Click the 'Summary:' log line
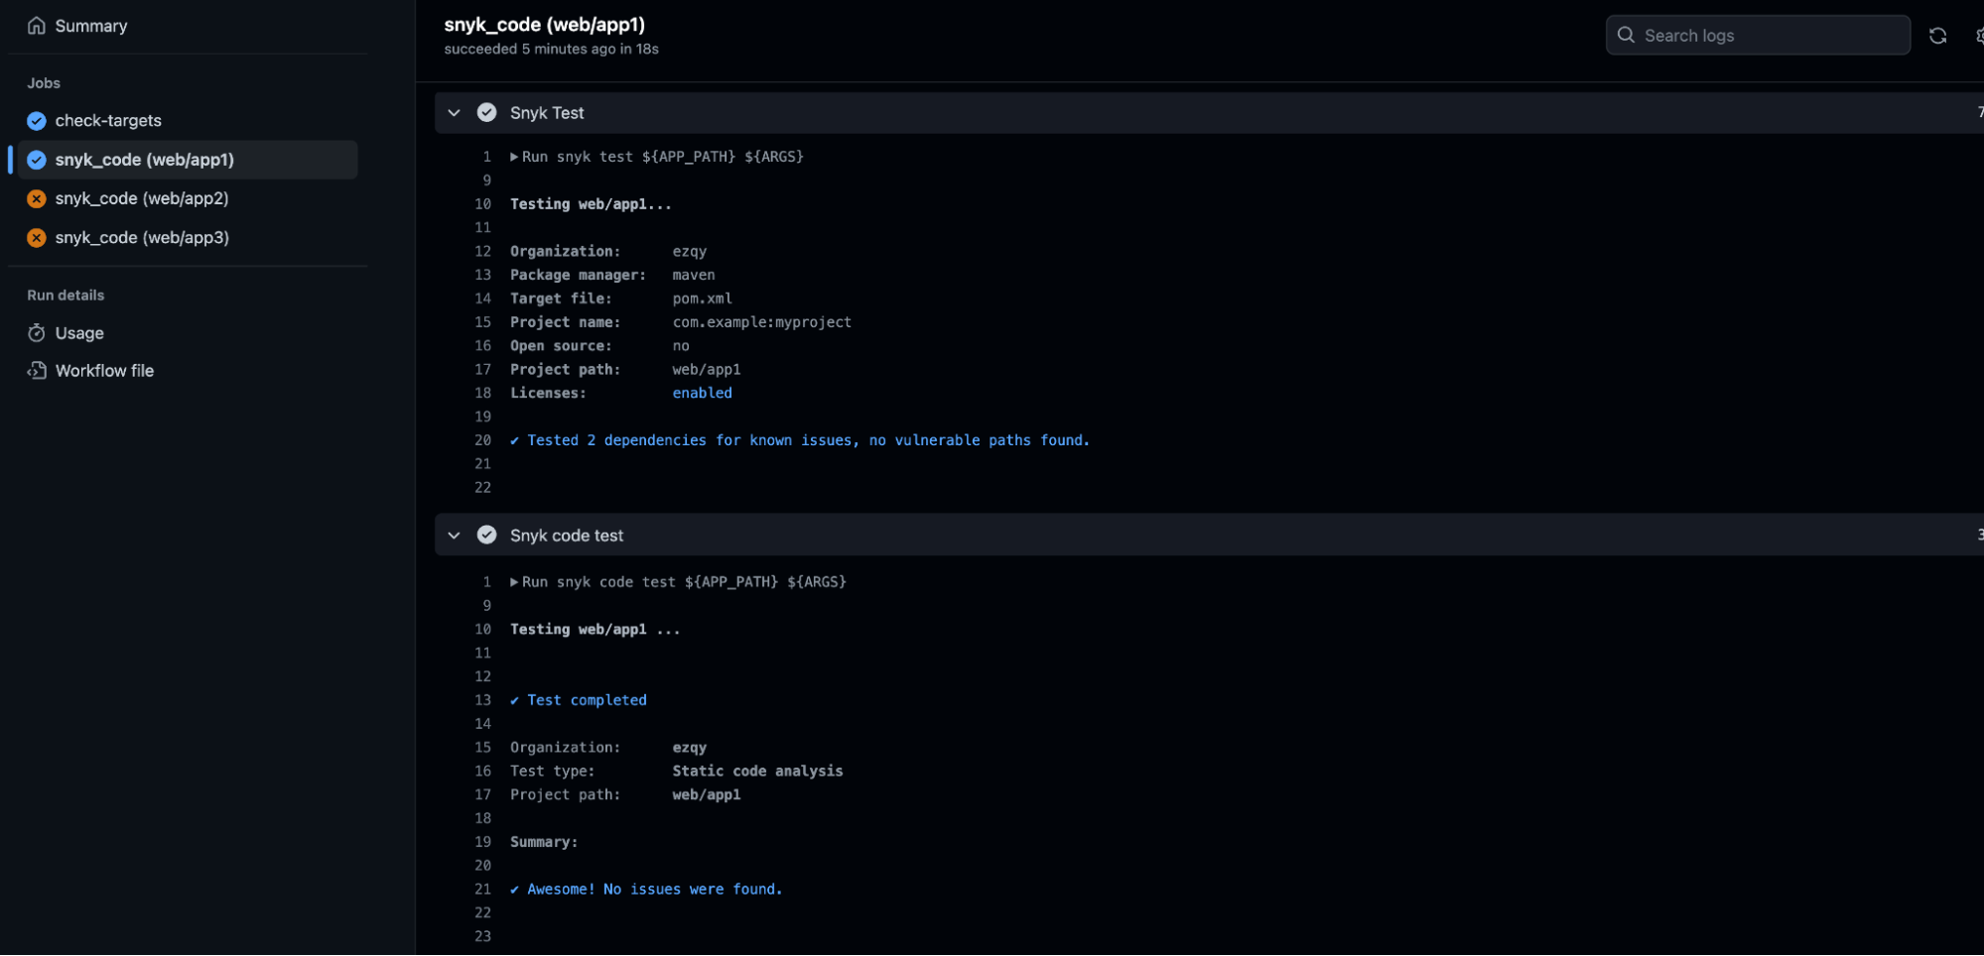This screenshot has width=1984, height=956. tap(543, 842)
